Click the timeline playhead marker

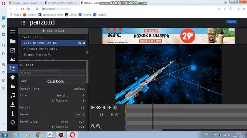(x=153, y=117)
